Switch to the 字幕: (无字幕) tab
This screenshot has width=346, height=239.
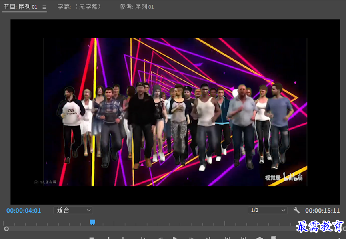tap(79, 7)
